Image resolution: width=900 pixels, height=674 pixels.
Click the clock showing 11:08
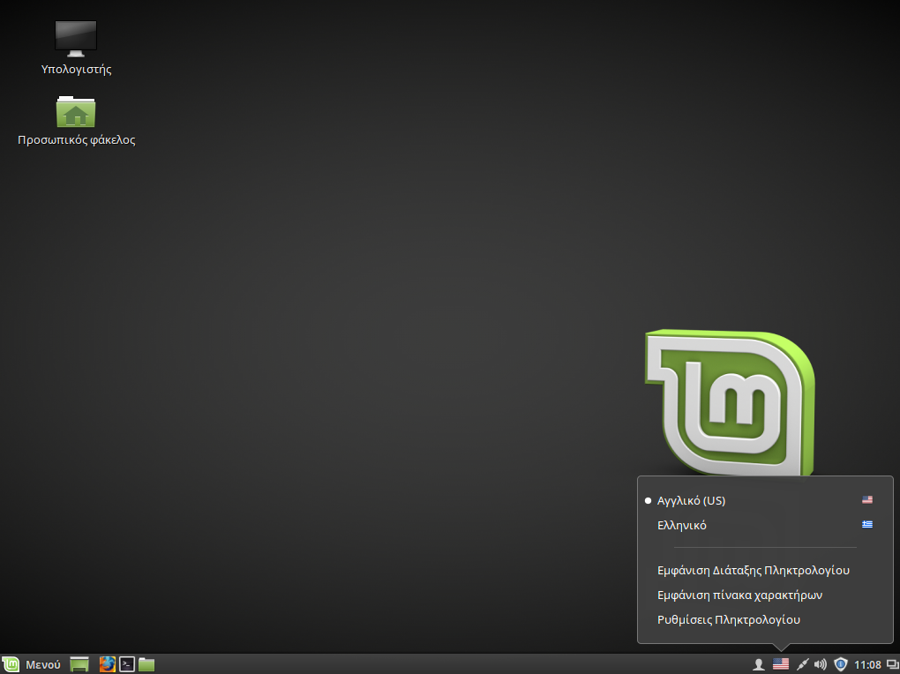pyautogui.click(x=867, y=665)
